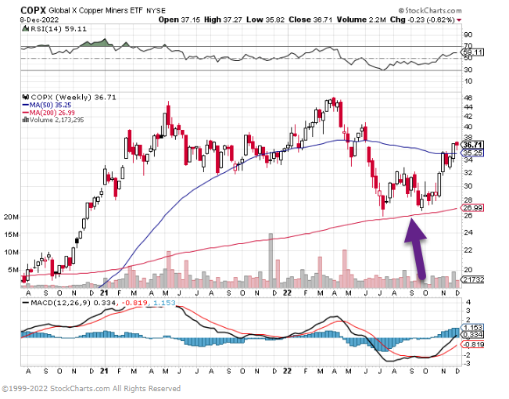The width and height of the screenshot is (509, 399).
Task: Click the 26.99 red tag on right axis
Action: [x=472, y=208]
